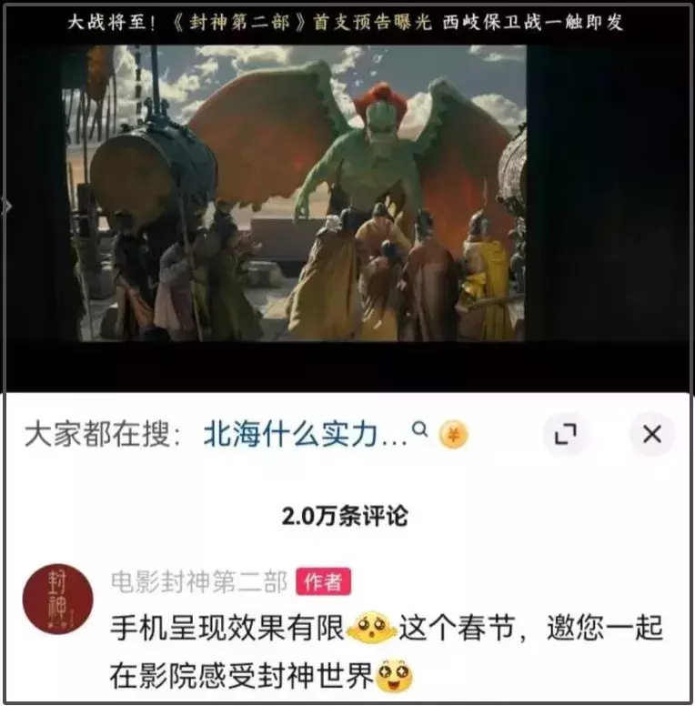
Task: Tap the gold yen coin icon
Action: click(453, 435)
